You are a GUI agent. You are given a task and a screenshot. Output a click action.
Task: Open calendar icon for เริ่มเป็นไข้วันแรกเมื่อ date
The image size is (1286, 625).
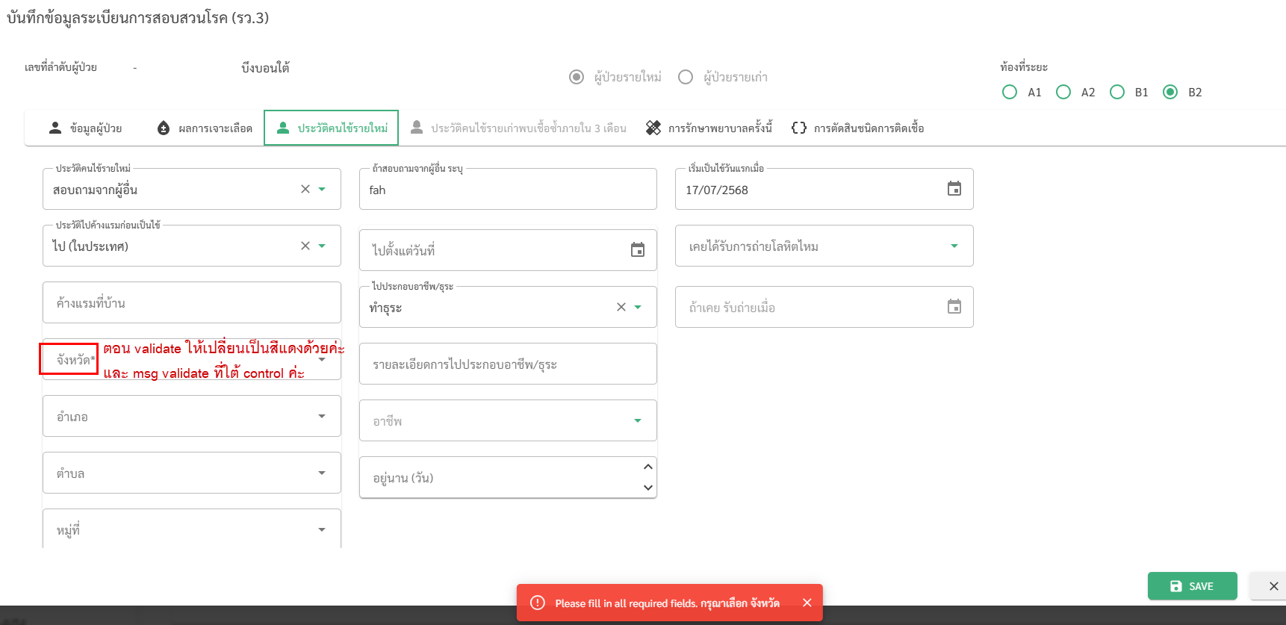pyautogui.click(x=954, y=189)
